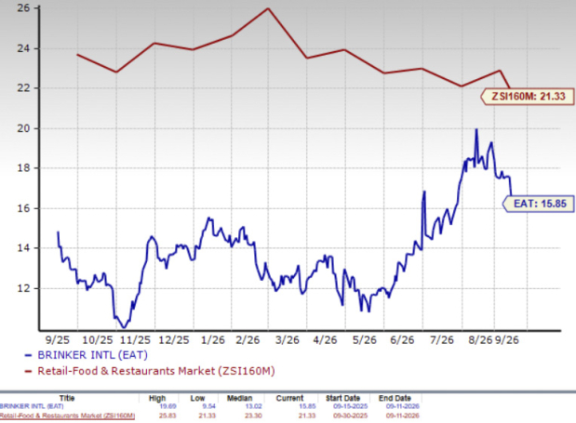576x423 pixels.
Task: Click the 12 y-axis label
Action: tap(23, 288)
